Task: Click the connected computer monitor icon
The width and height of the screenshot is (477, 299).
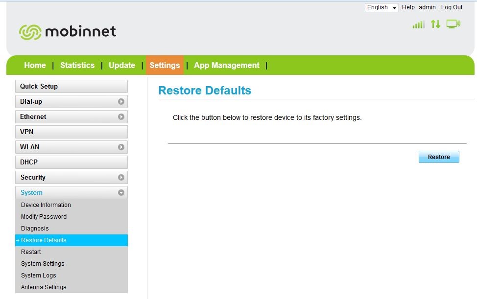Action: pyautogui.click(x=453, y=24)
